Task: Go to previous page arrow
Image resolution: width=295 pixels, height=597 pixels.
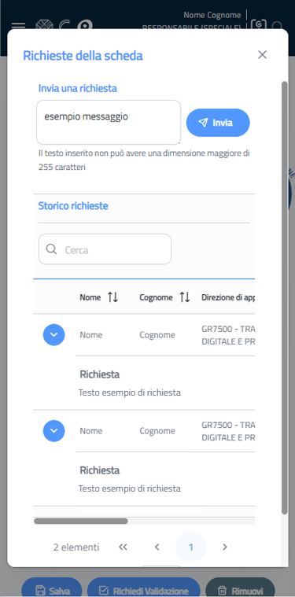Action: pos(157,547)
